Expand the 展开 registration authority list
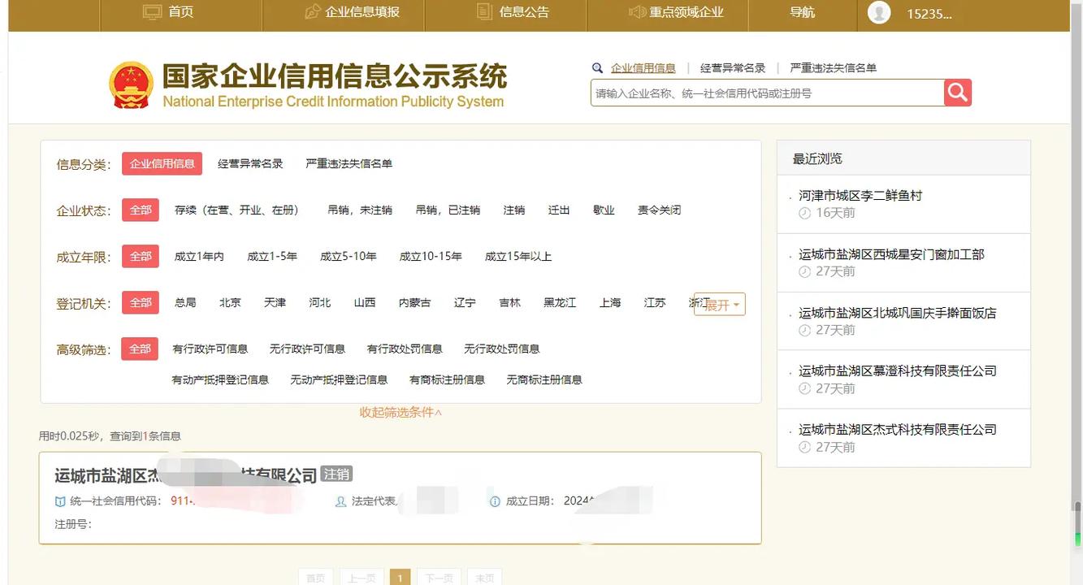 (718, 302)
